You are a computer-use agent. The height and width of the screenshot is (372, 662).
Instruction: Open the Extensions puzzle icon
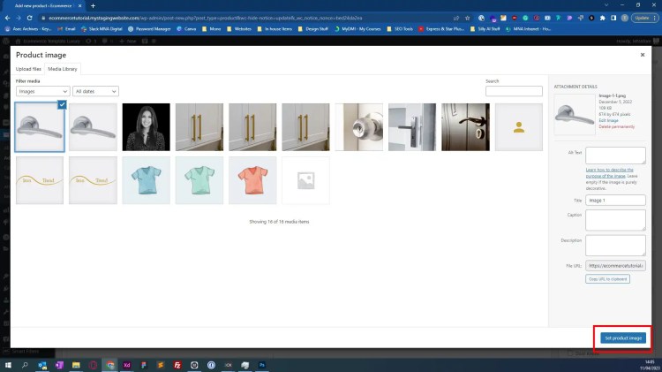click(603, 18)
